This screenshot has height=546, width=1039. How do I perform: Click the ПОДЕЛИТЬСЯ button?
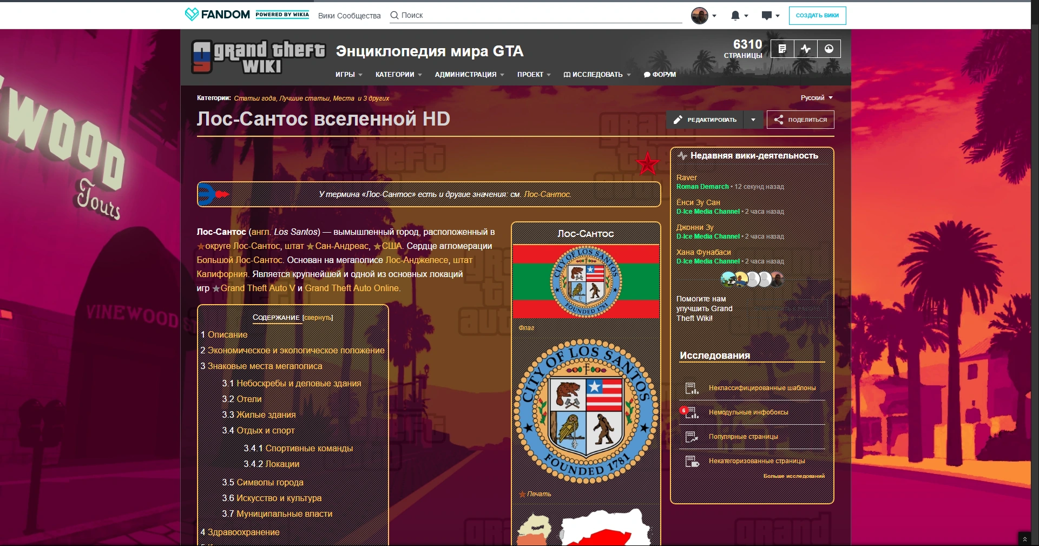[800, 120]
